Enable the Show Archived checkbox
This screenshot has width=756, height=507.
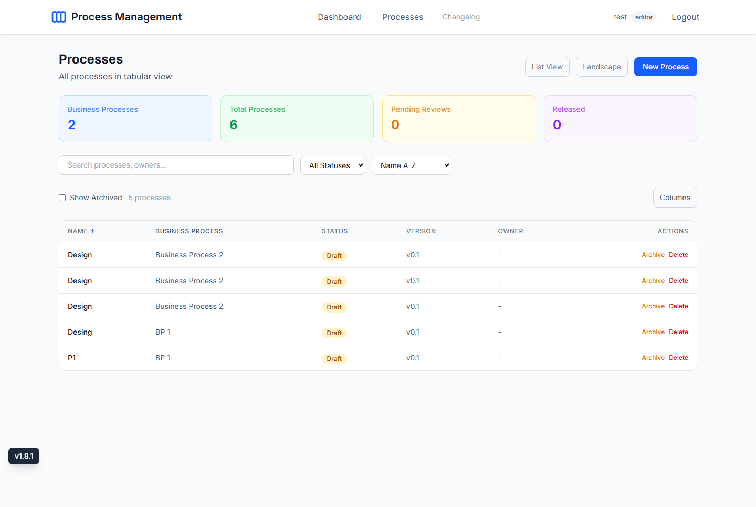[x=62, y=198]
